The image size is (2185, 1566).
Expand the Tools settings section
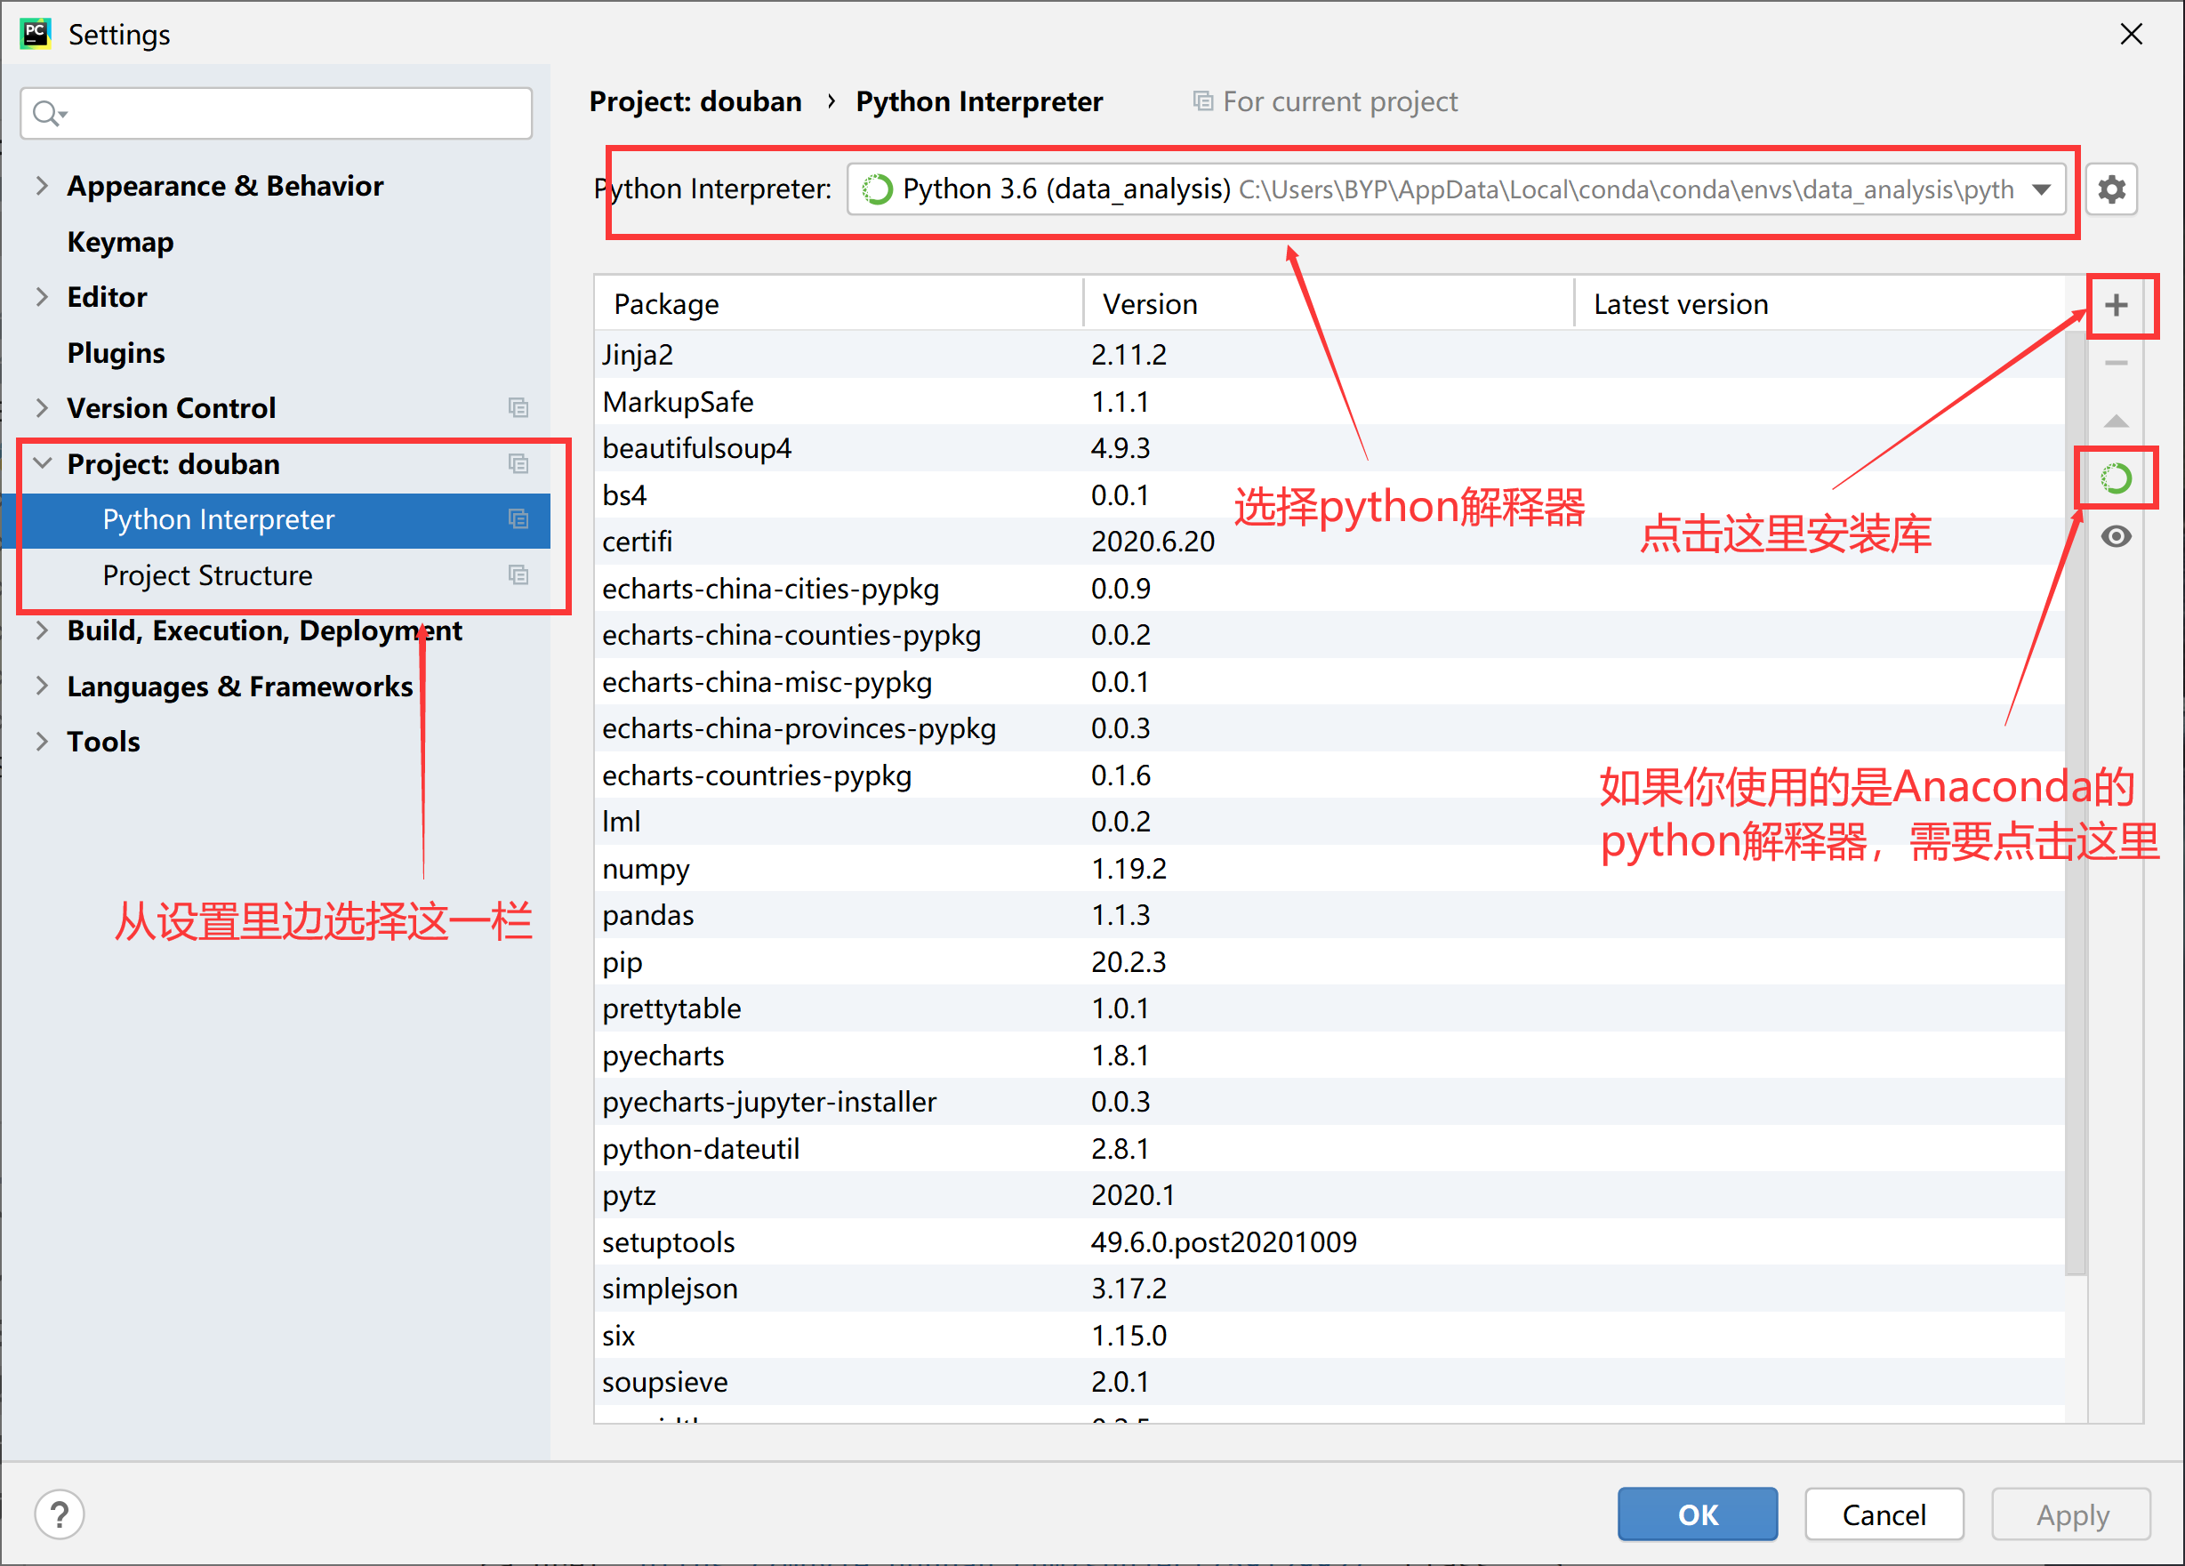coord(42,742)
